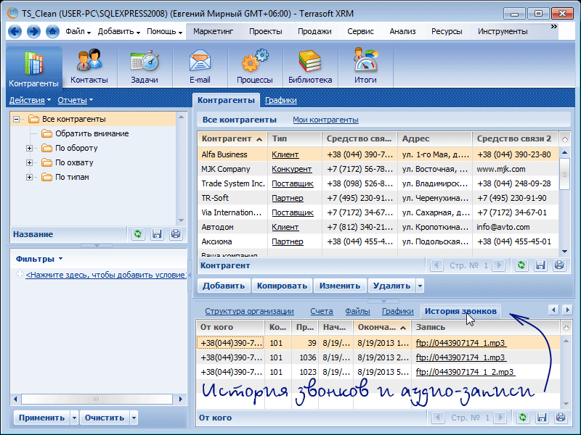Go to the Home page icon

click(52, 31)
